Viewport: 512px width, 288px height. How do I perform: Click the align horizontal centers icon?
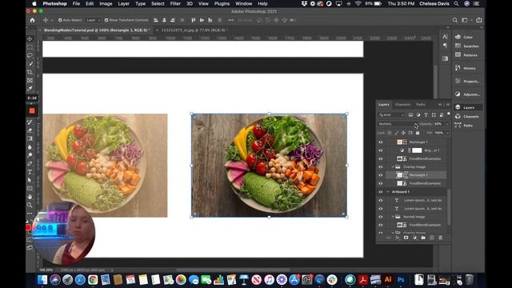click(x=164, y=20)
